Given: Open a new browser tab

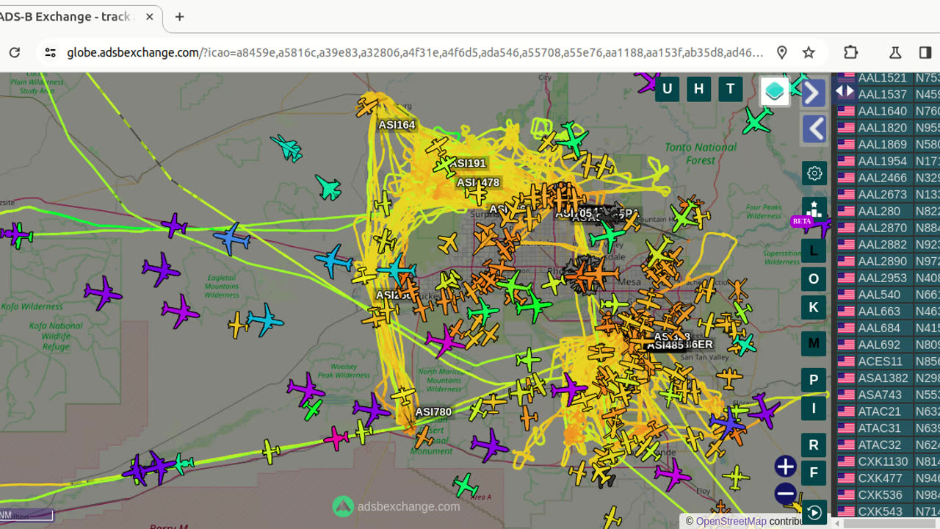Looking at the screenshot, I should (x=179, y=16).
